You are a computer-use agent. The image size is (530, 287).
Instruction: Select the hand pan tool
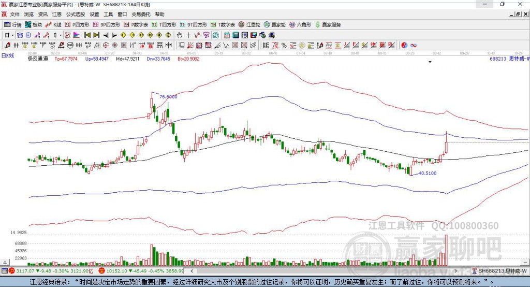tap(180, 35)
